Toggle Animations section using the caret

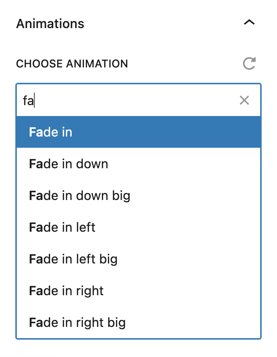pyautogui.click(x=249, y=22)
